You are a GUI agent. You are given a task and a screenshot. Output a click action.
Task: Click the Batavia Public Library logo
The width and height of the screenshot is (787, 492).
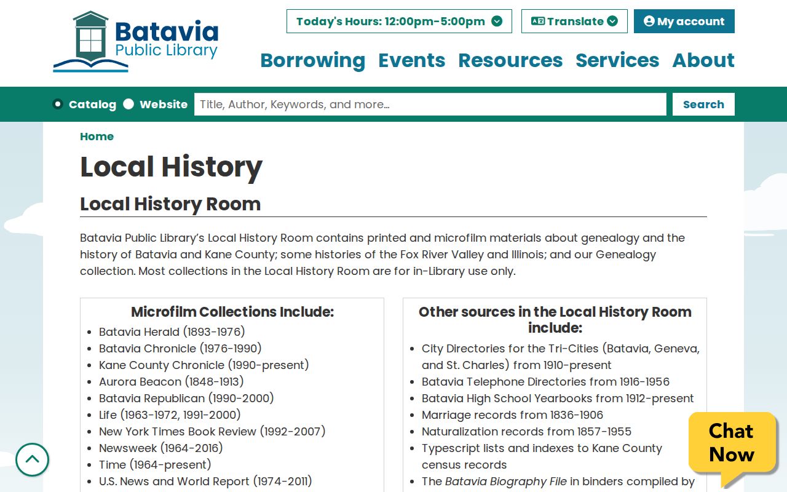[136, 42]
